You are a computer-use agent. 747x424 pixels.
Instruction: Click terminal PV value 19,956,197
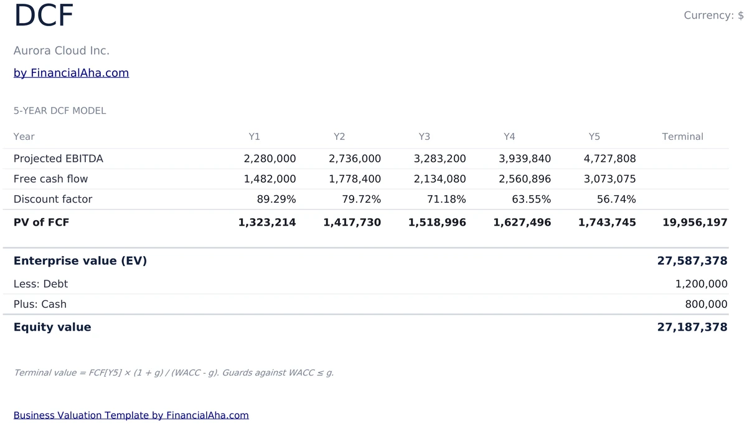(x=695, y=223)
